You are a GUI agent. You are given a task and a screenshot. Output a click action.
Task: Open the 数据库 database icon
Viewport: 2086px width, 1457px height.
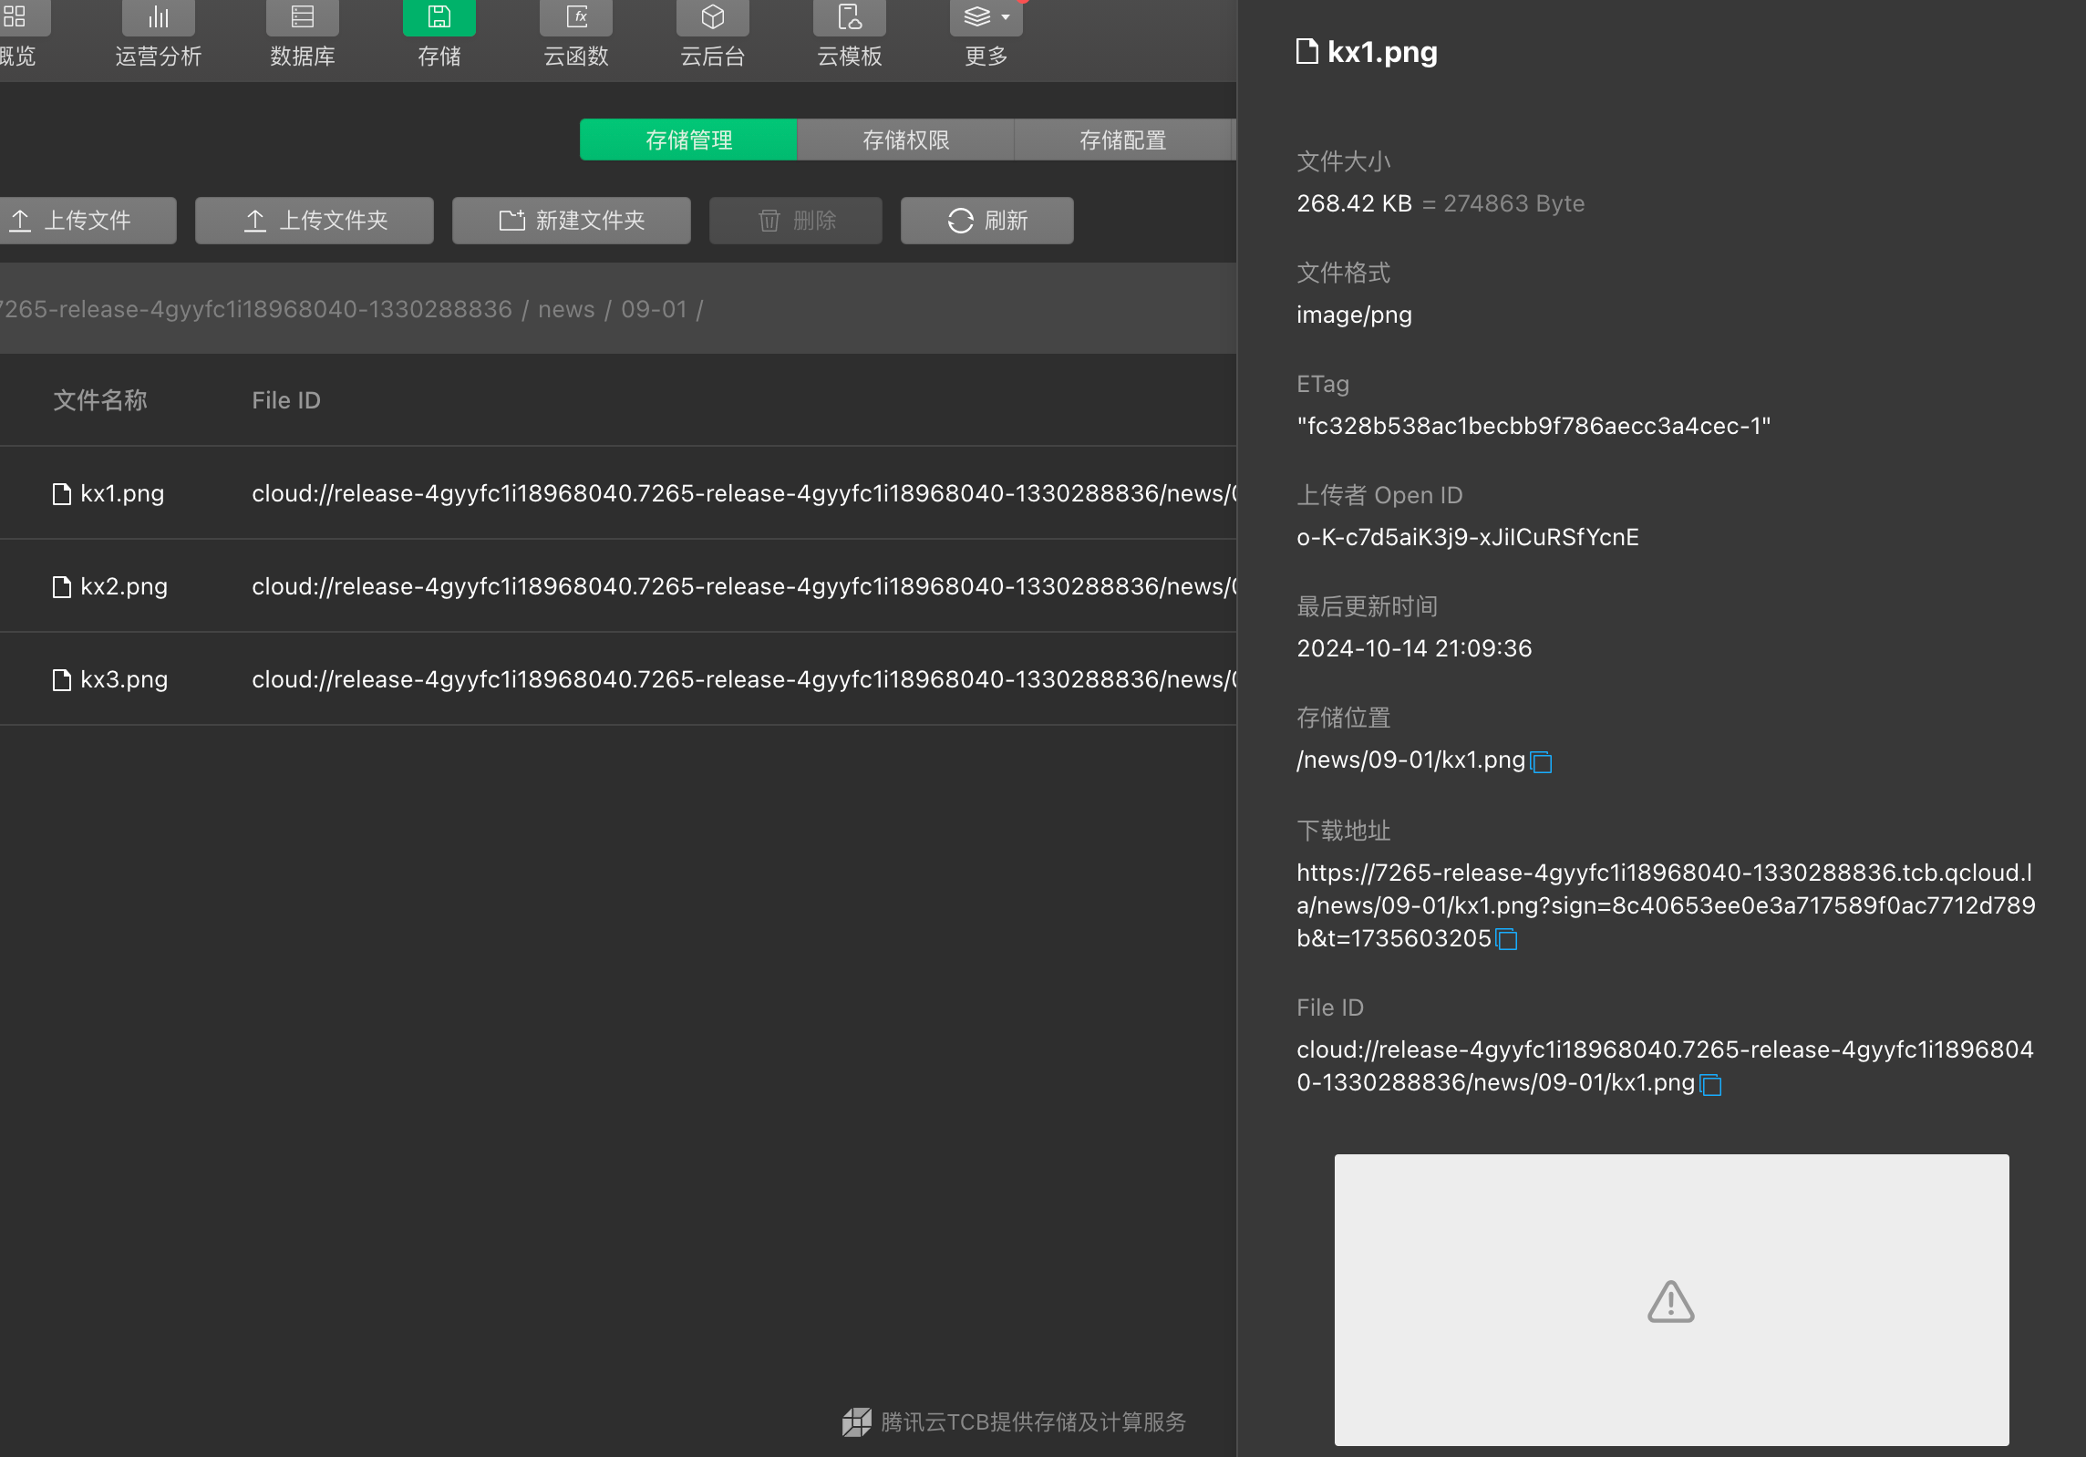302,17
